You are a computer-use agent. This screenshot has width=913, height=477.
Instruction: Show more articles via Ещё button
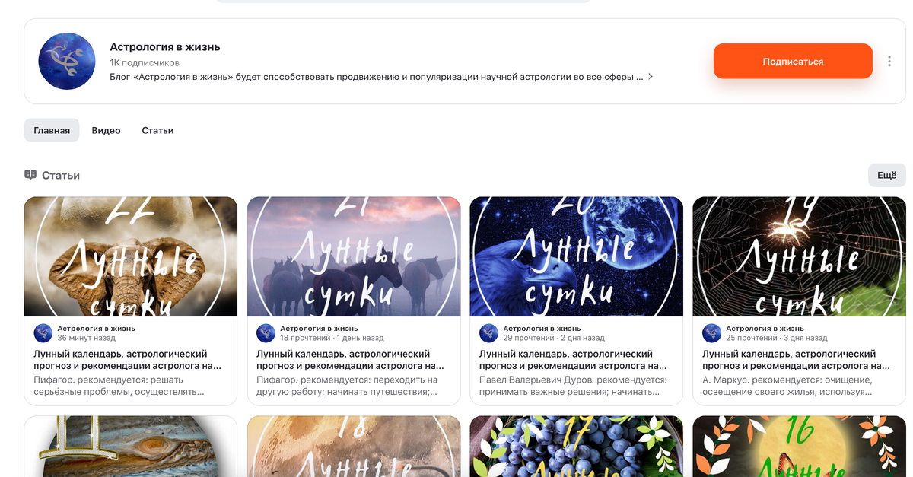click(887, 175)
